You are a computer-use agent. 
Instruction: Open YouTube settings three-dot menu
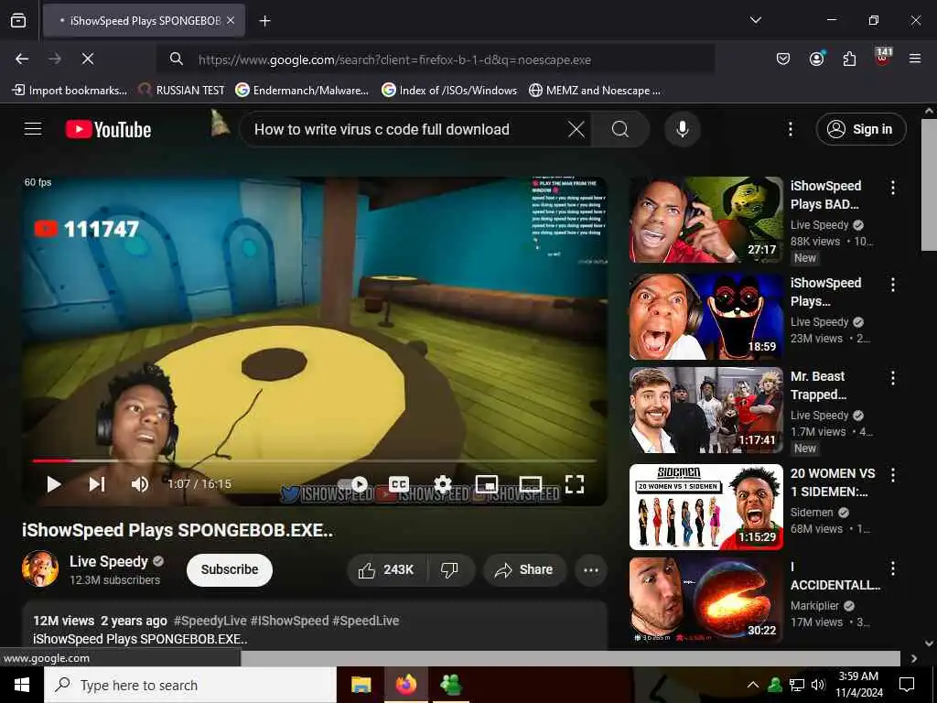click(x=790, y=129)
